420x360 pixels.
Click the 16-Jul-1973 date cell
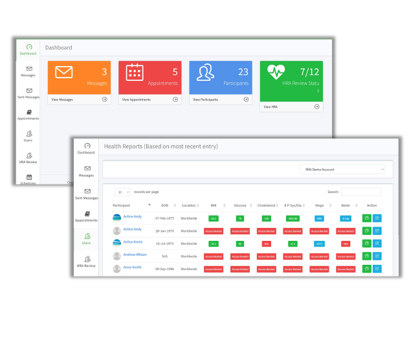click(165, 243)
